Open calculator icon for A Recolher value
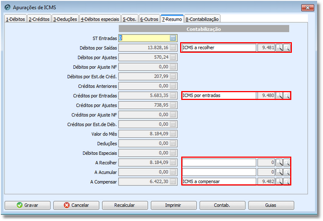The width and height of the screenshot is (323, 221). (173, 162)
